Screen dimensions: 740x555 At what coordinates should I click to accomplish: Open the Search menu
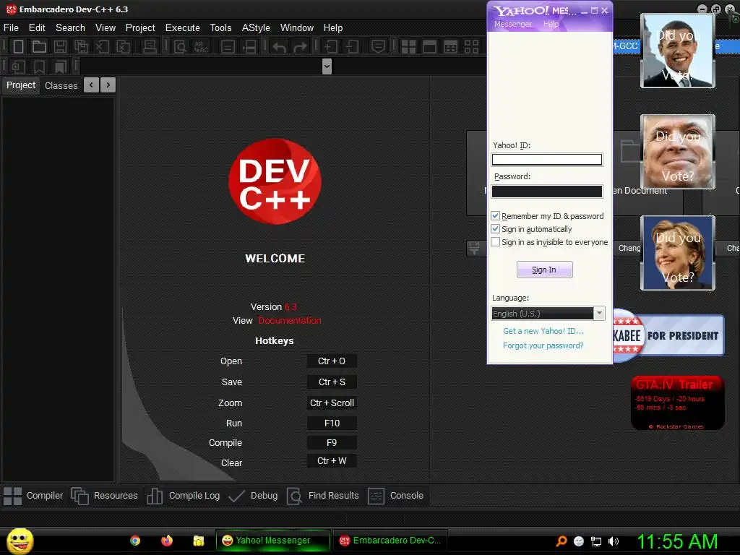70,28
